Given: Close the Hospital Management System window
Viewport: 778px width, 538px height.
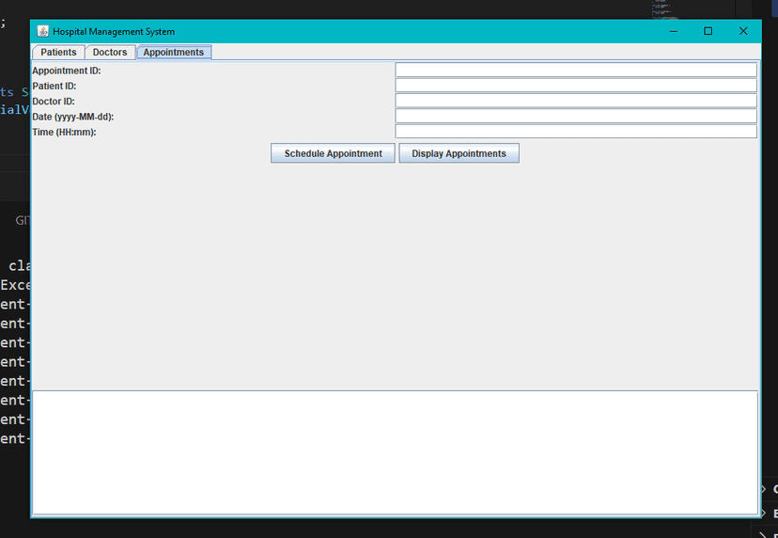Looking at the screenshot, I should point(743,31).
